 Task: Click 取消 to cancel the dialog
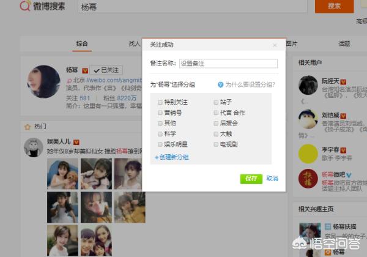click(272, 179)
